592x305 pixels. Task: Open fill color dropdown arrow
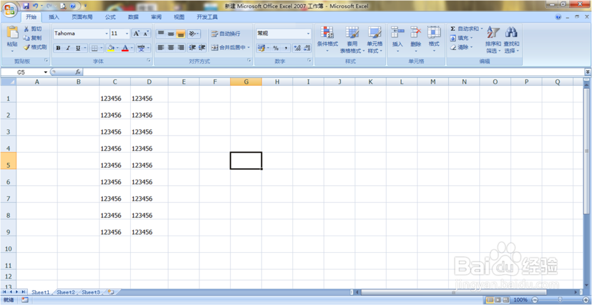pyautogui.click(x=117, y=48)
